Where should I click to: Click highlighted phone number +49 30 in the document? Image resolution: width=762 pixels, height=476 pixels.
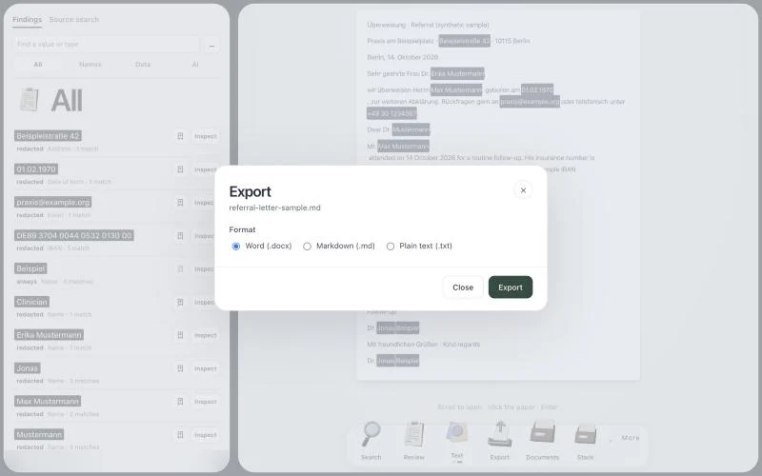point(391,113)
